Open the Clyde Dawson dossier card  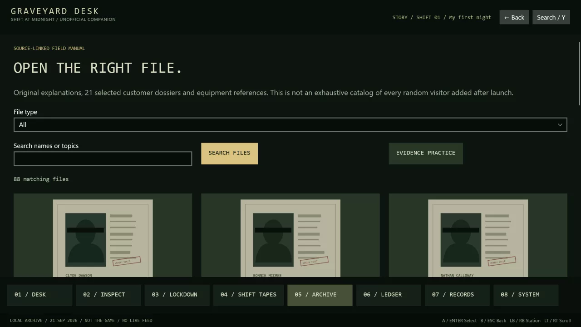click(103, 235)
